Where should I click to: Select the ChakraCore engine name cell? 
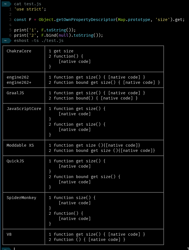click(19, 51)
